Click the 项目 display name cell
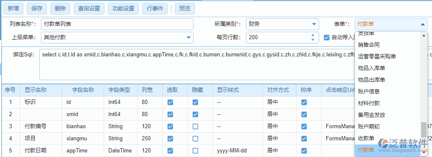 [41, 139]
